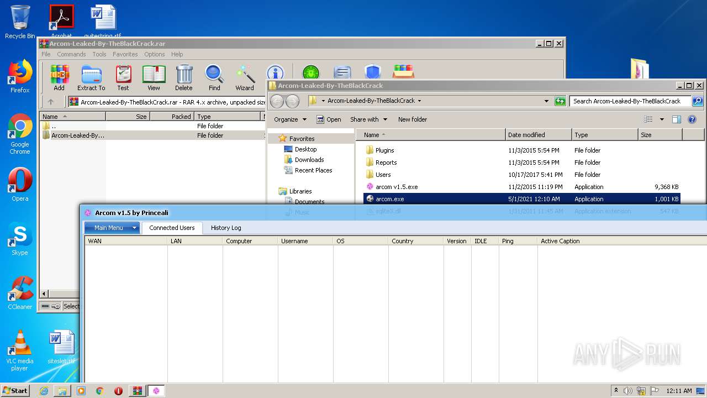Click Extract To in WinRAR toolbar
Image resolution: width=707 pixels, height=398 pixels.
(91, 78)
